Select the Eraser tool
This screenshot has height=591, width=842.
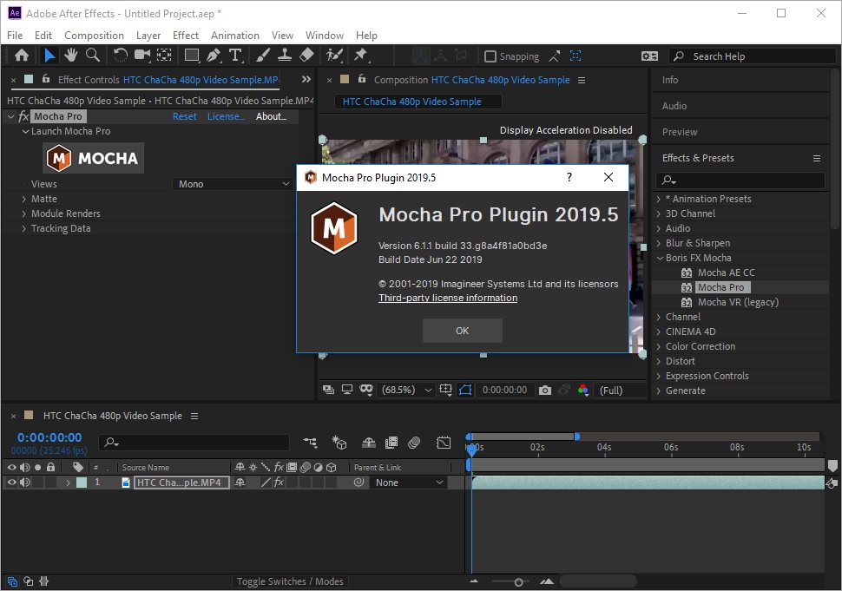tap(306, 56)
